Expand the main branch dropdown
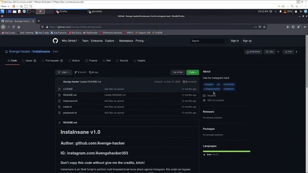 point(64,72)
